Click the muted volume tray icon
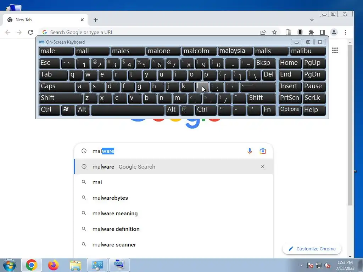The width and height of the screenshot is (363, 272). point(327,265)
